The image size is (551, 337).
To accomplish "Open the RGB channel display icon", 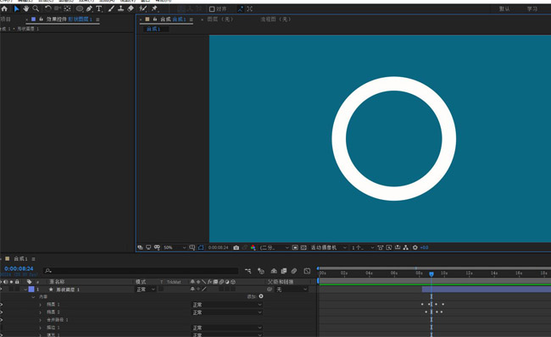I will click(253, 247).
